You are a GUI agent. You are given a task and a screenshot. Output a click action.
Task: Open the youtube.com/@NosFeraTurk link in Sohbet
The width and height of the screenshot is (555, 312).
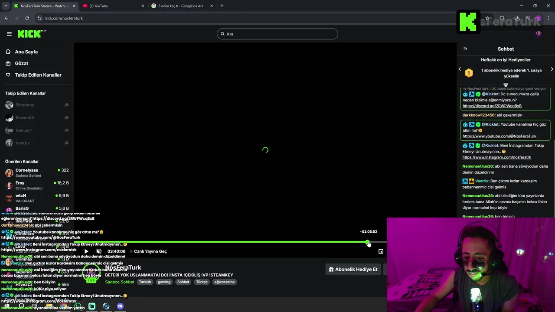(499, 136)
